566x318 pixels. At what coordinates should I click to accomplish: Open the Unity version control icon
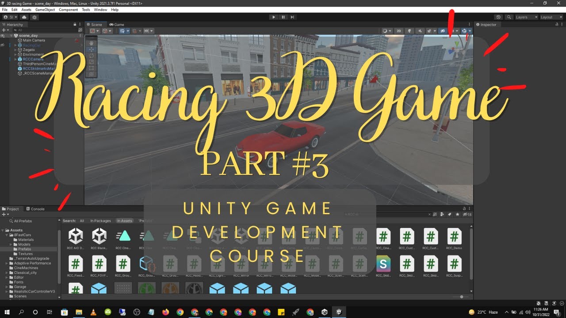(34, 17)
